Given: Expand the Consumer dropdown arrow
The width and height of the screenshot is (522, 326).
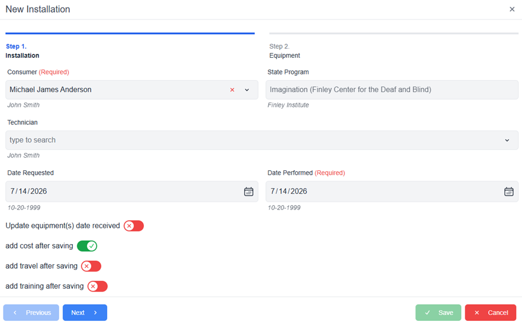Looking at the screenshot, I should (x=247, y=90).
